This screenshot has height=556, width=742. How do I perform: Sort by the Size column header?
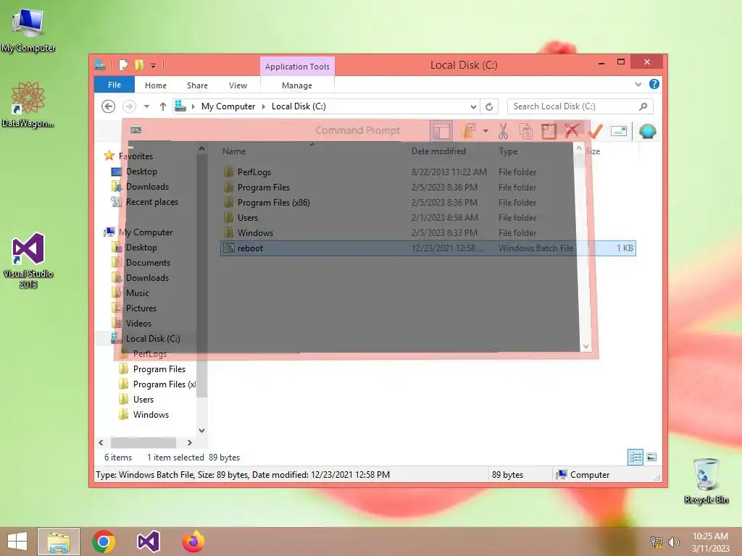593,151
